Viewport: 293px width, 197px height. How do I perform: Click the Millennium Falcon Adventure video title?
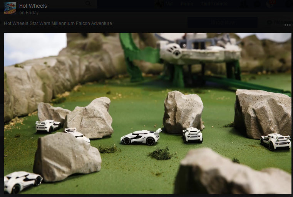[x=58, y=23]
